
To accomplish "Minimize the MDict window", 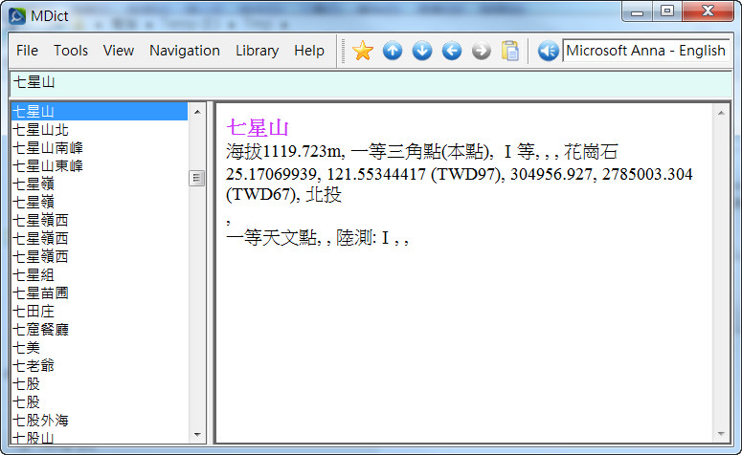I will click(x=637, y=11).
